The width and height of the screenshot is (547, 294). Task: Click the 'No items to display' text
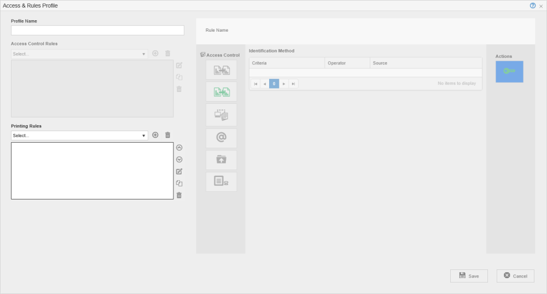[x=457, y=83]
